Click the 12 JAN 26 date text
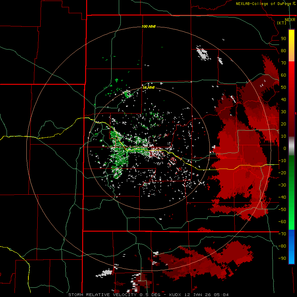Image resolution: width=297 pixels, height=297 pixels. coord(197,295)
